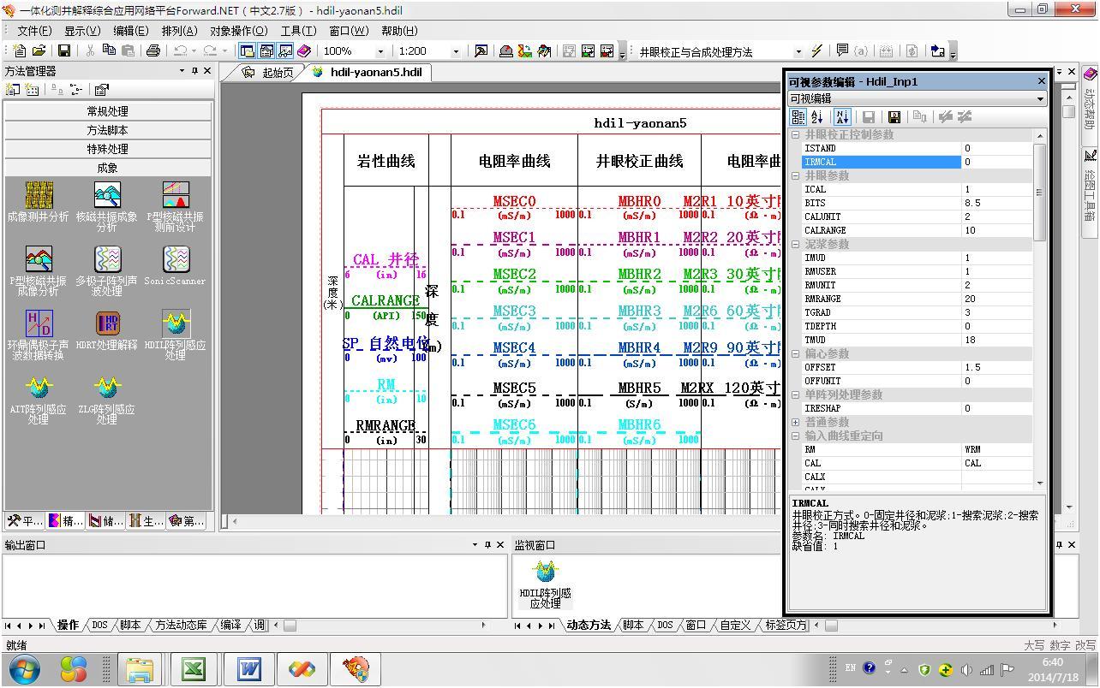Open file explorer from taskbar
The height and width of the screenshot is (688, 1100).
pos(139,668)
